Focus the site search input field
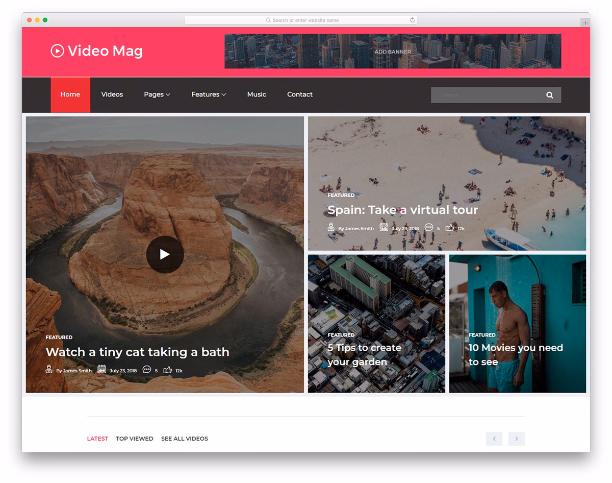This screenshot has width=612, height=483. pos(484,95)
